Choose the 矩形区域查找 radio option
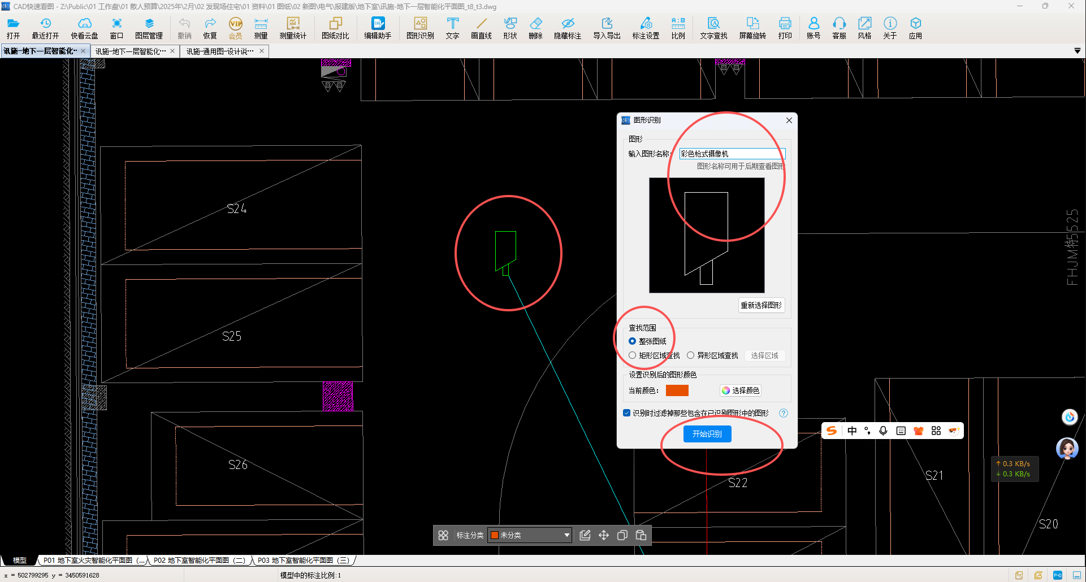Screen dimensions: 1086x582 click(x=633, y=355)
